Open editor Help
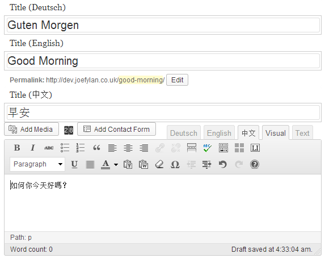325x258 pixels. click(x=255, y=165)
